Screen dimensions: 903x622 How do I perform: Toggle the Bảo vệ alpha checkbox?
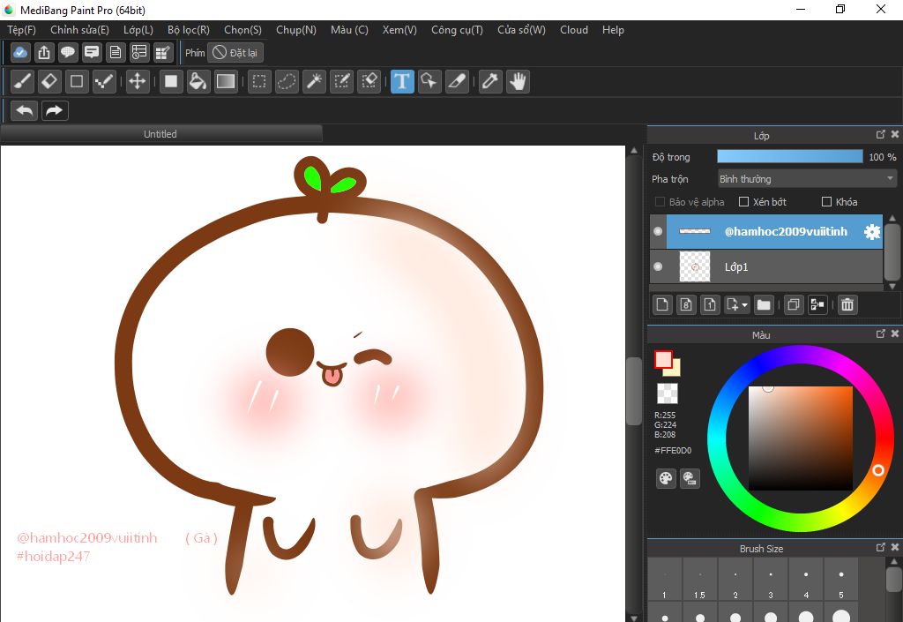click(660, 201)
